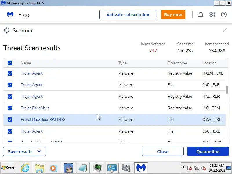
Task: Click location C:\W....EXE cell
Action: click(x=212, y=119)
